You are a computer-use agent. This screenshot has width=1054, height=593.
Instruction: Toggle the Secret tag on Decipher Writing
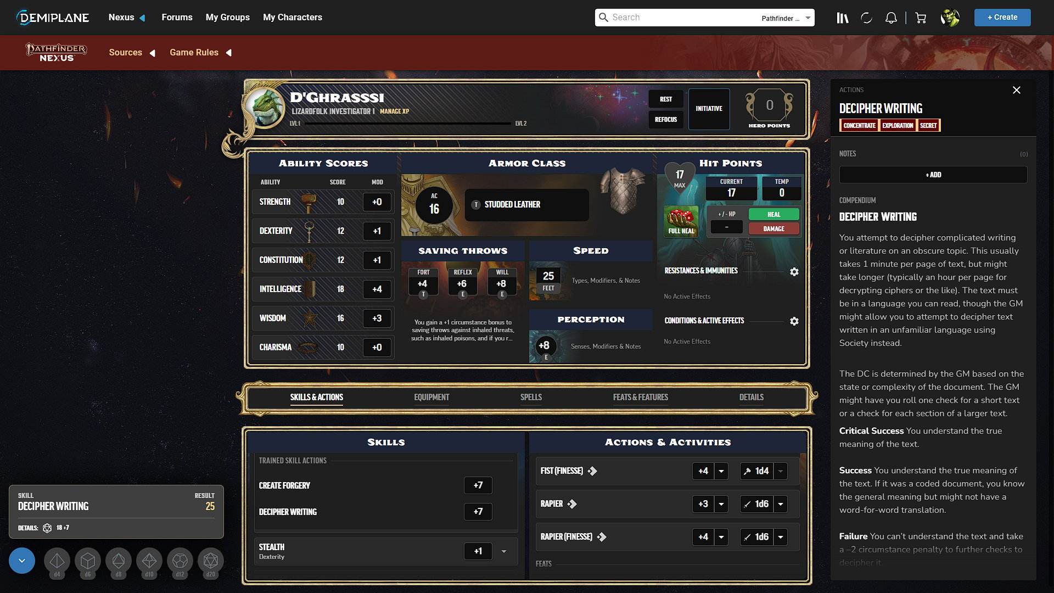coord(928,125)
